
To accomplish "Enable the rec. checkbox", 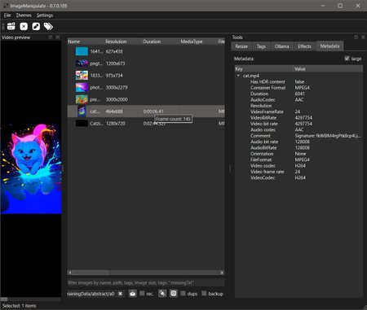I will [x=142, y=294].
